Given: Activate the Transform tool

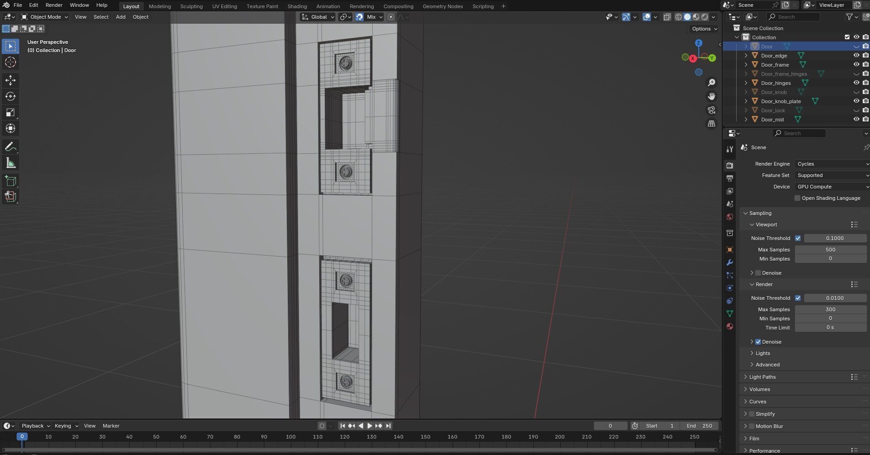Looking at the screenshot, I should pos(11,128).
